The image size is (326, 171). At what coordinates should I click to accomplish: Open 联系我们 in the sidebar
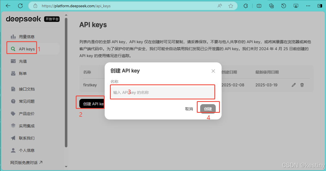pos(27,138)
